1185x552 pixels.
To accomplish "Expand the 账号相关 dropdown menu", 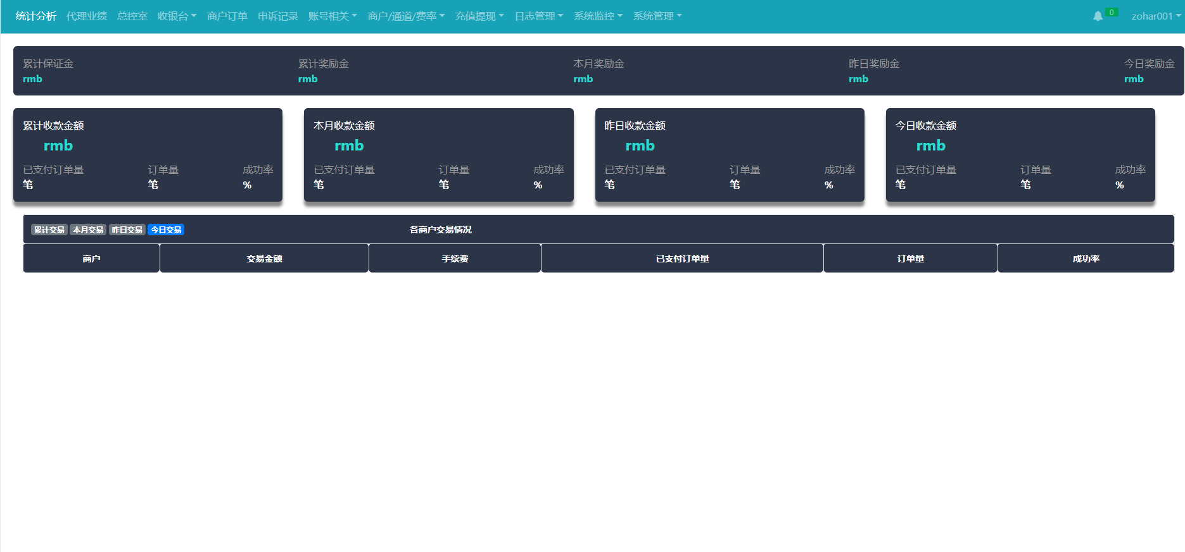I will [x=333, y=16].
